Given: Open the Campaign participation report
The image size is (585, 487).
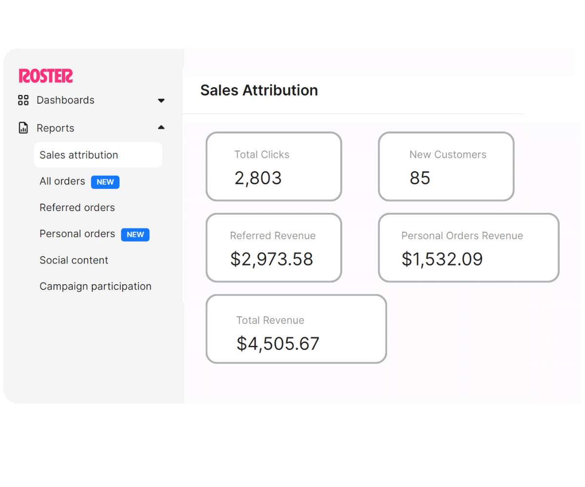Looking at the screenshot, I should pyautogui.click(x=95, y=286).
